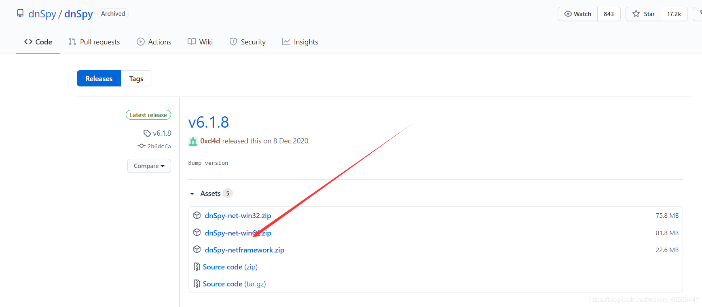Open the Actions tab
The image size is (702, 307).
coord(154,42)
